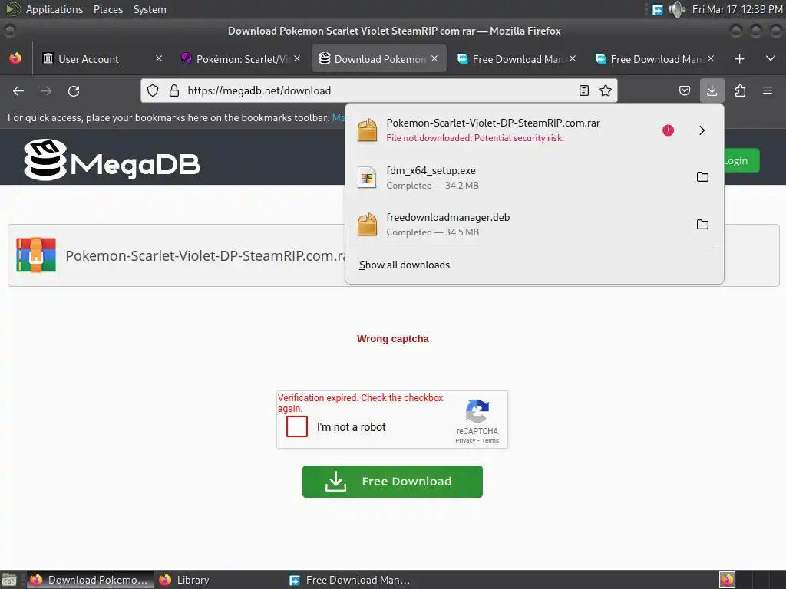Close the User Account tab
786x589 pixels.
(159, 58)
